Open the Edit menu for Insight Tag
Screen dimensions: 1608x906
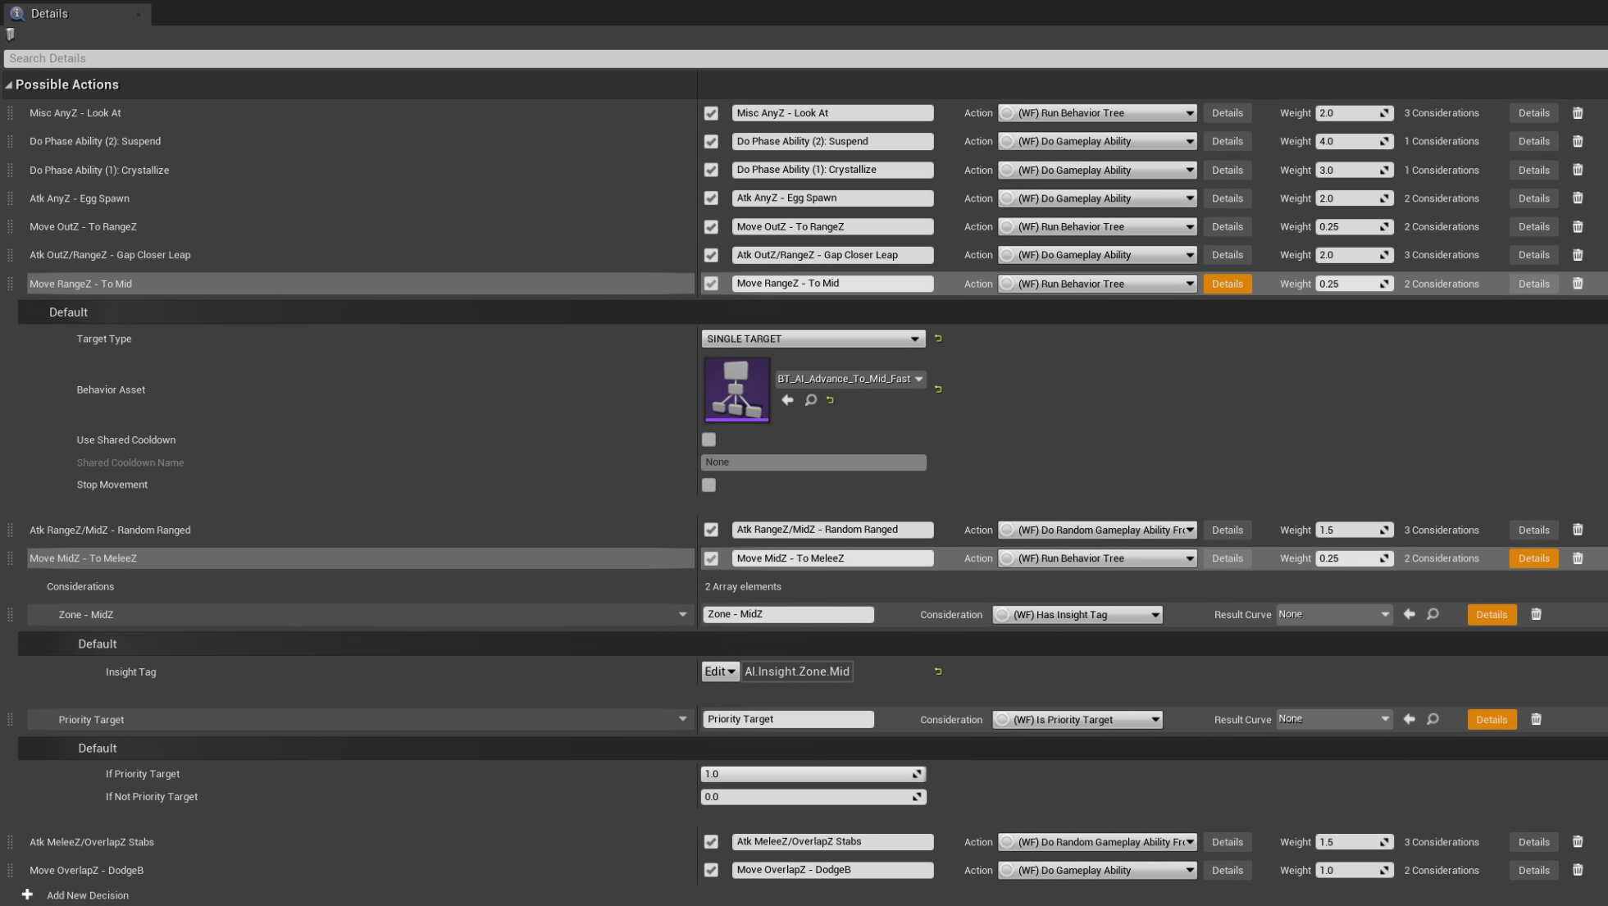pyautogui.click(x=719, y=672)
